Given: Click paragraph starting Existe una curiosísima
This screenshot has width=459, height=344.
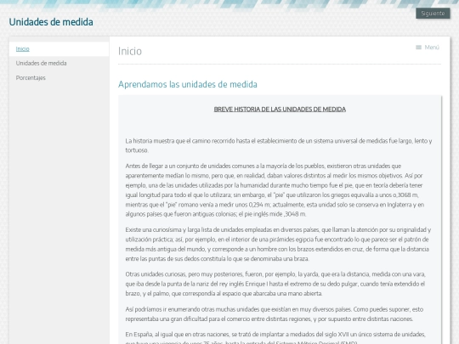Looking at the screenshot, I should click(x=278, y=244).
